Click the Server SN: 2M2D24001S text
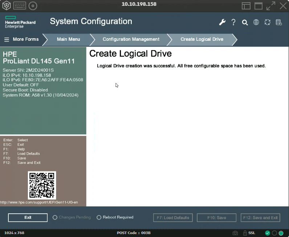This screenshot has width=289, height=237. (x=28, y=70)
